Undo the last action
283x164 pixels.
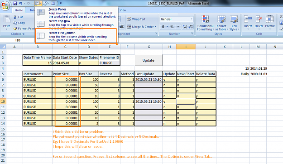click(x=20, y=3)
